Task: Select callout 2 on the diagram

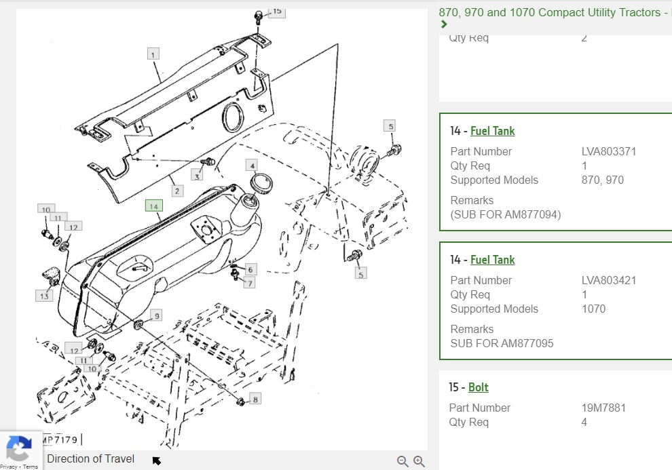Action: tap(177, 191)
